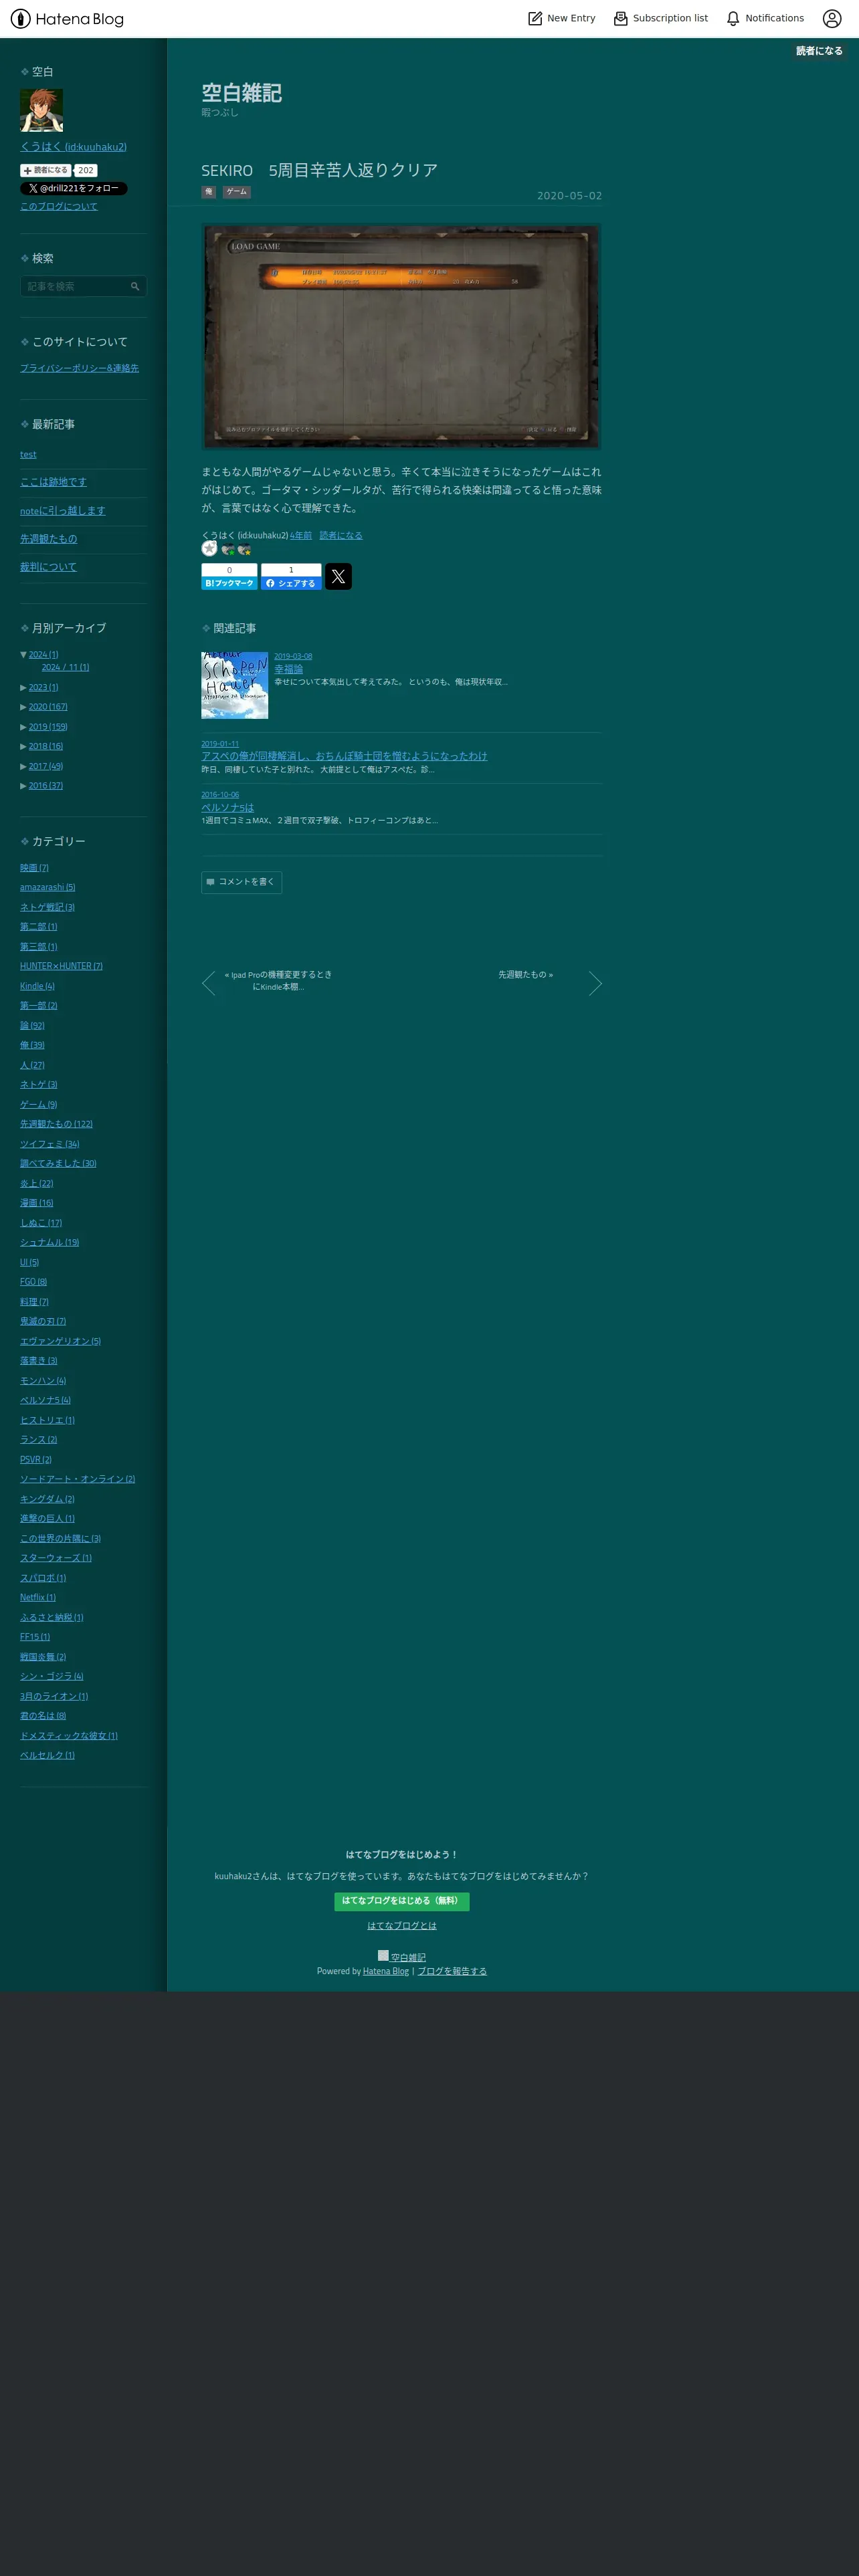Click はてなブログをはじめる（無料） button
This screenshot has height=2576, width=859.
(x=401, y=1901)
